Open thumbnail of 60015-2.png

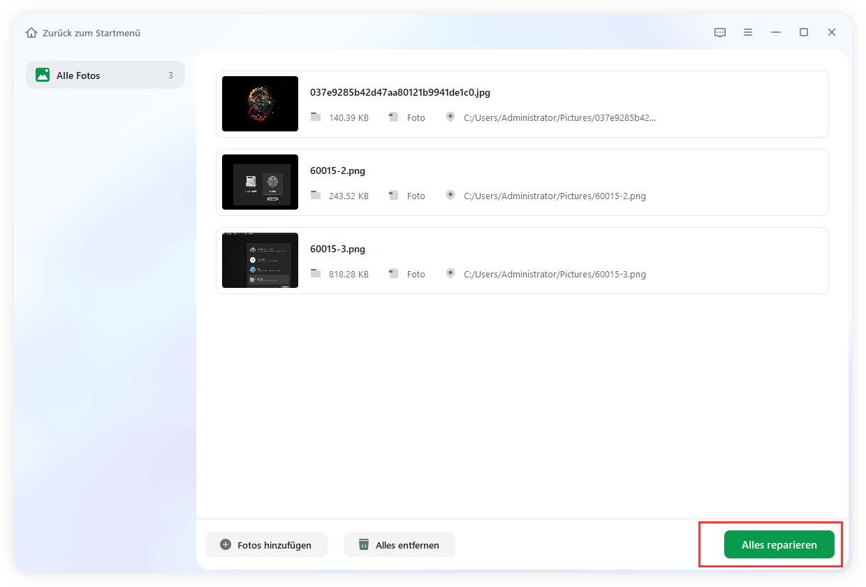coord(260,182)
